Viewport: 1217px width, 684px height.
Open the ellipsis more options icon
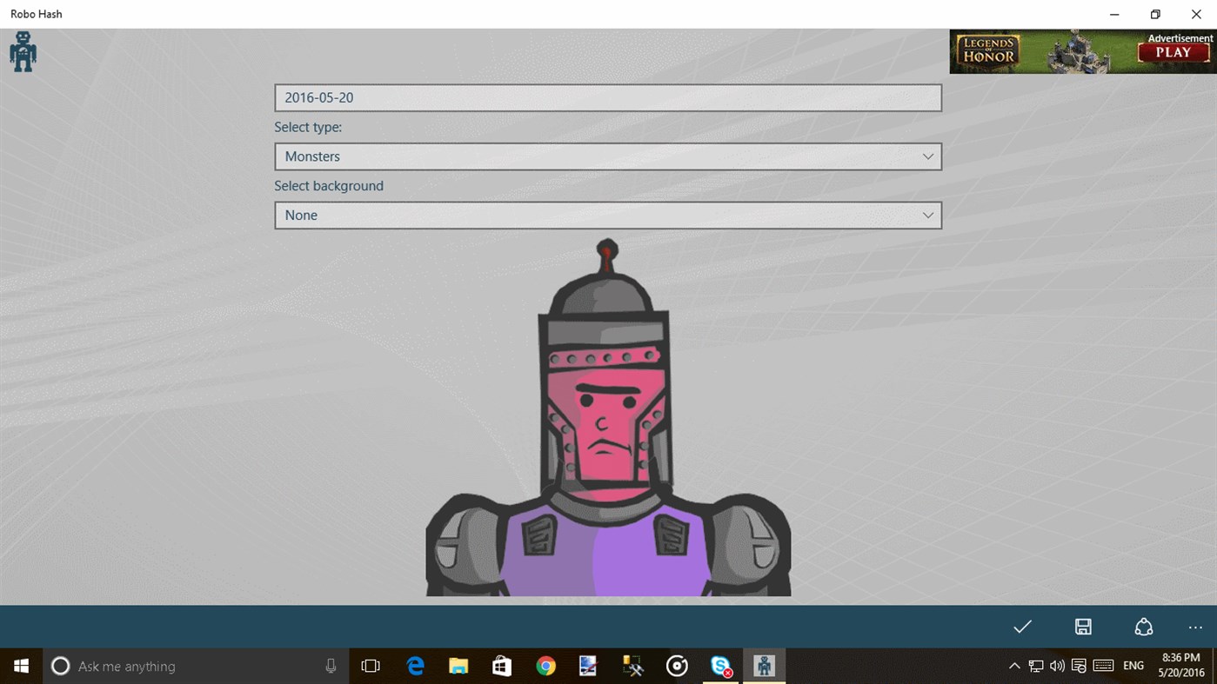pyautogui.click(x=1194, y=627)
